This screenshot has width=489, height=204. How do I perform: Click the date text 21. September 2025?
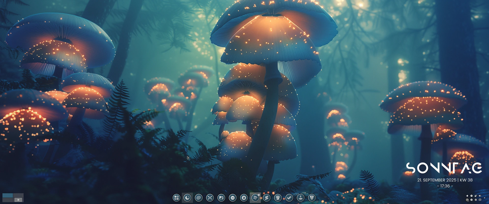437,180
